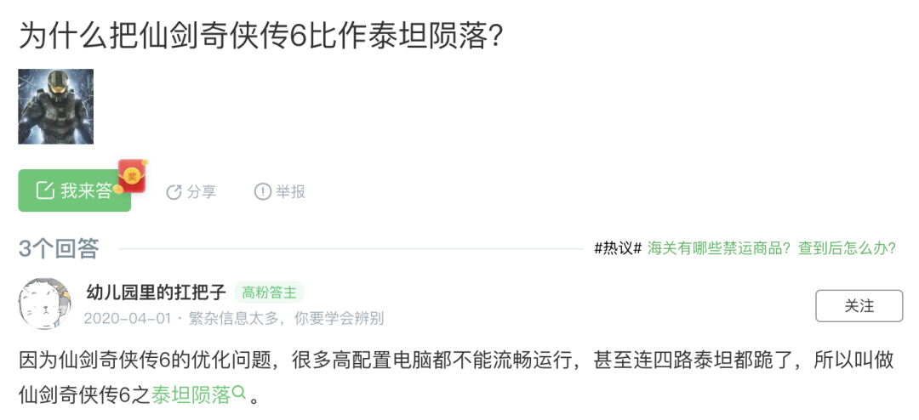Select the 举报 report label
The image size is (919, 420).
290,192
